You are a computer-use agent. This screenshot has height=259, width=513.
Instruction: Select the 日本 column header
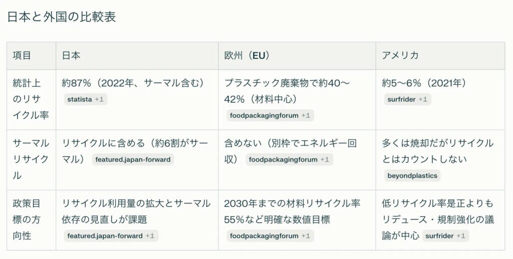[x=71, y=55]
